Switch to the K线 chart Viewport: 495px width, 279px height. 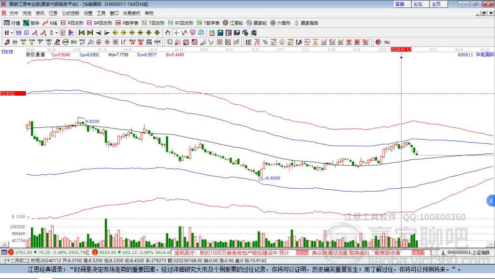tap(50, 23)
